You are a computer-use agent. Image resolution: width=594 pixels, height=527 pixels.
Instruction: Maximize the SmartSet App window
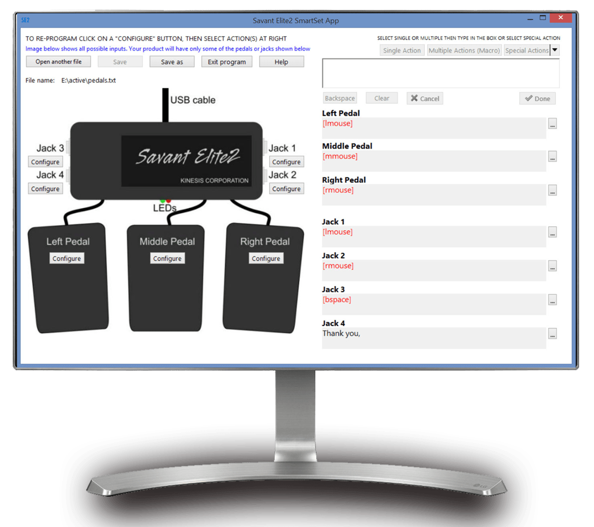[x=543, y=18]
